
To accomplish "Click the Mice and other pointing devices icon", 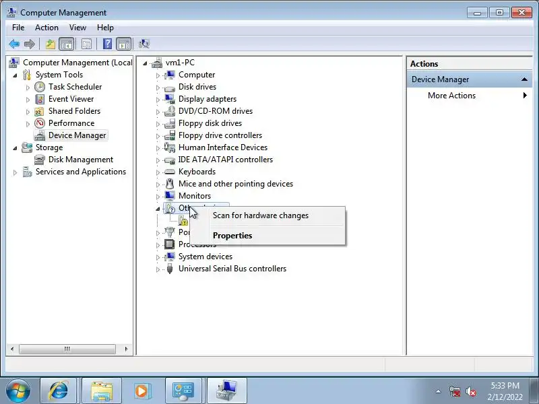I will pyautogui.click(x=170, y=184).
